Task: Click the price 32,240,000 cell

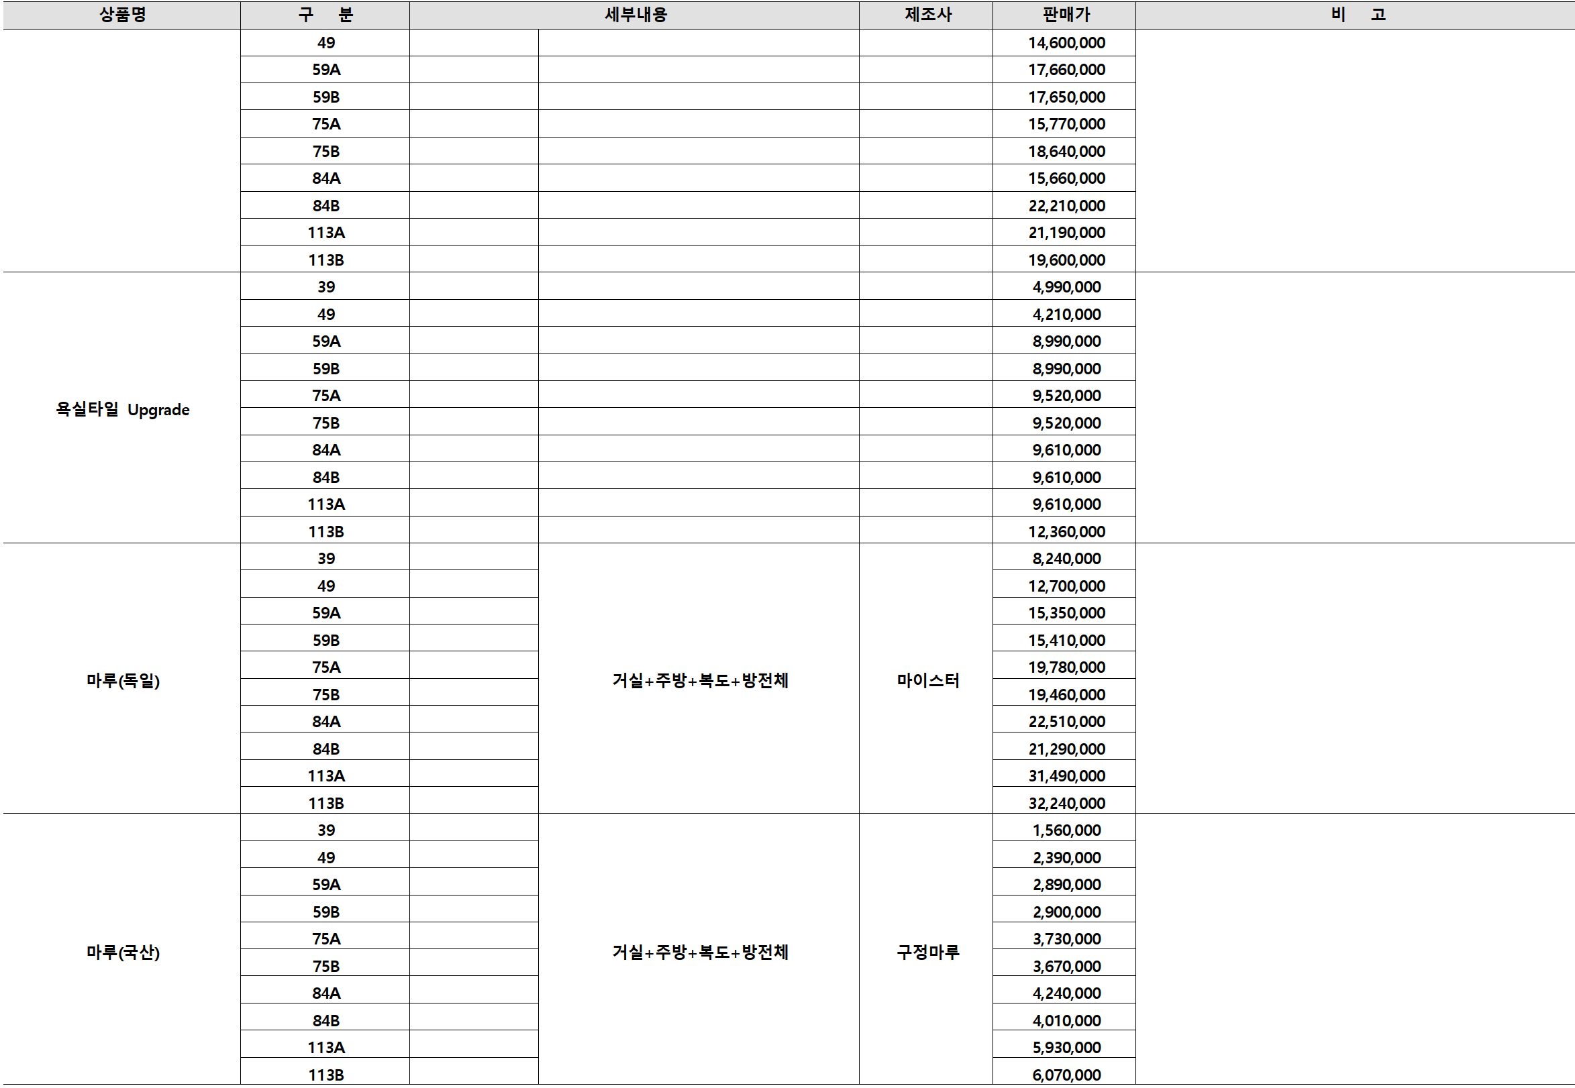Action: (1066, 802)
